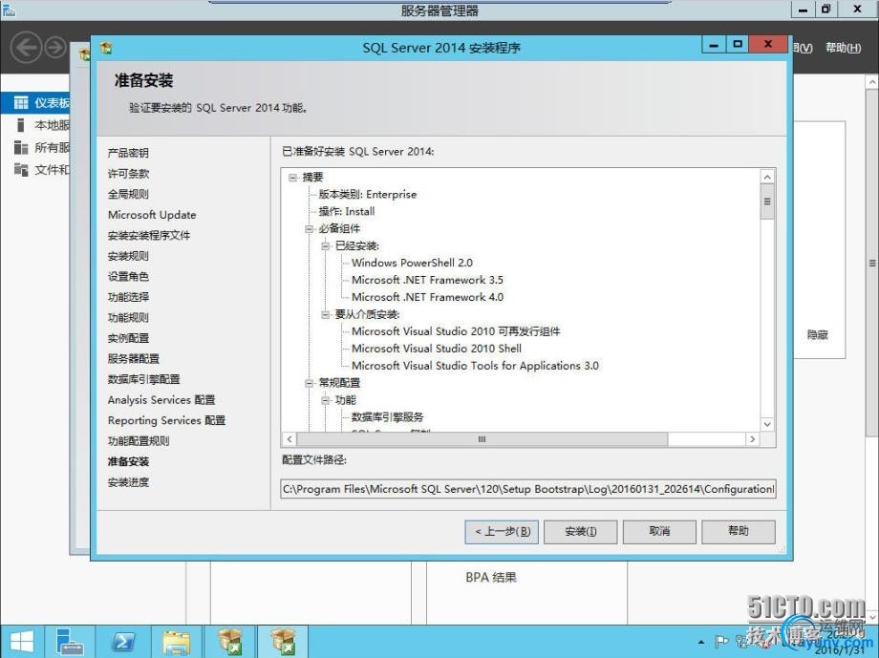This screenshot has width=879, height=658.
Task: Click the 配置文件路径 text field
Action: [x=528, y=489]
